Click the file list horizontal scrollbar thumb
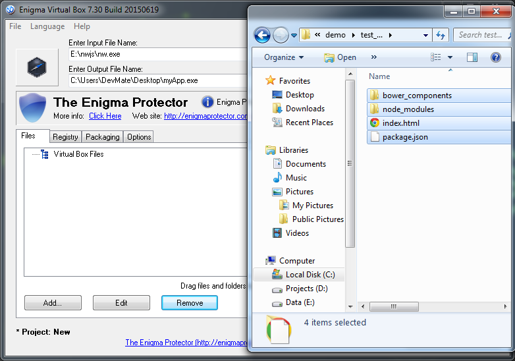 click(394, 306)
